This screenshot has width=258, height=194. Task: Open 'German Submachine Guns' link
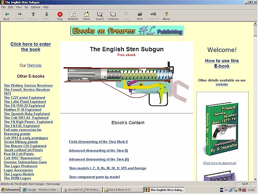[x=25, y=162]
